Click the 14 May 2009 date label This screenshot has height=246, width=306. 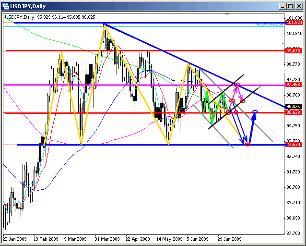pyautogui.click(x=169, y=239)
